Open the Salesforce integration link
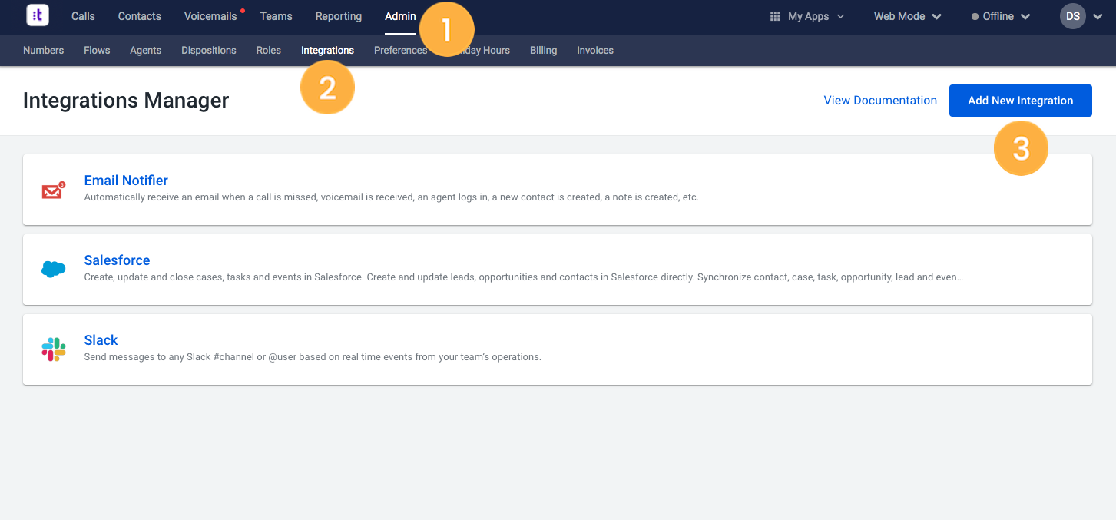 tap(117, 260)
